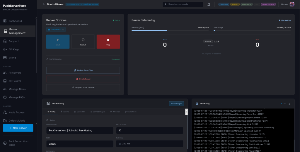Image resolution: width=300 pixels, height=152 pixels.
Task: Open the Banned Players tab
Action: (x=98, y=112)
